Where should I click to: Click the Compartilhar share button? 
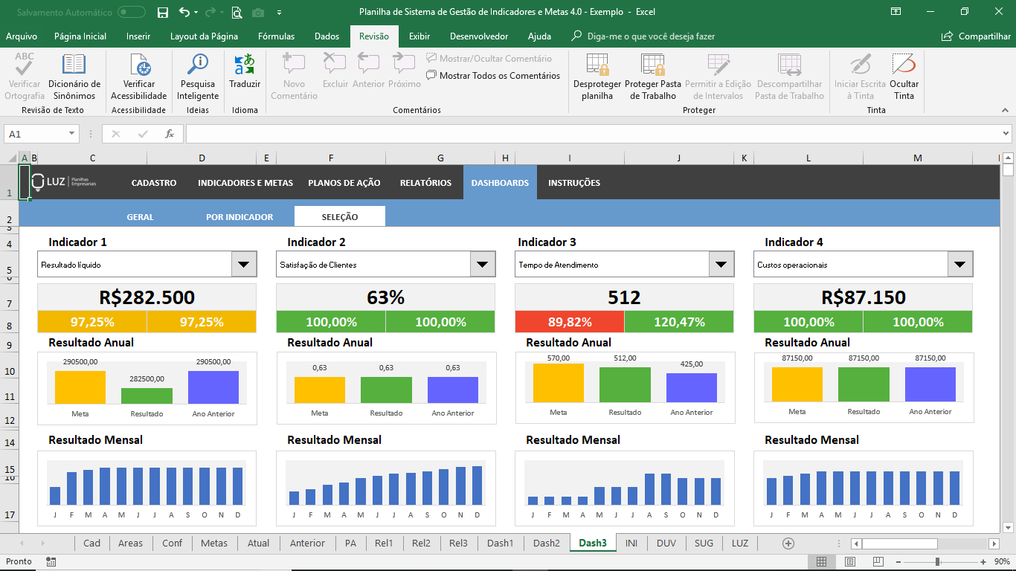976,36
